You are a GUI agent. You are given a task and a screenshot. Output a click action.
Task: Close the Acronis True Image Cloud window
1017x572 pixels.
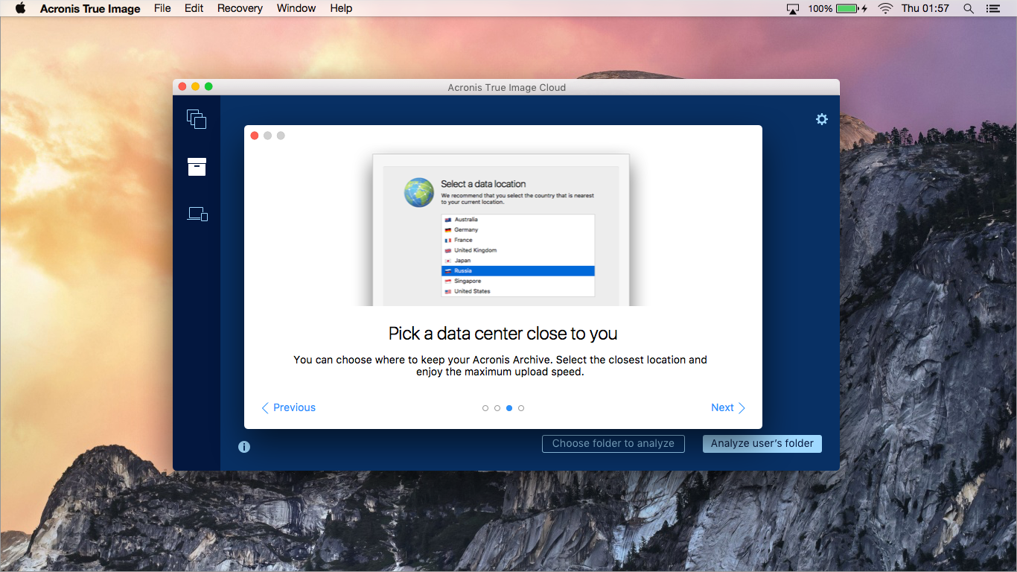coord(182,86)
